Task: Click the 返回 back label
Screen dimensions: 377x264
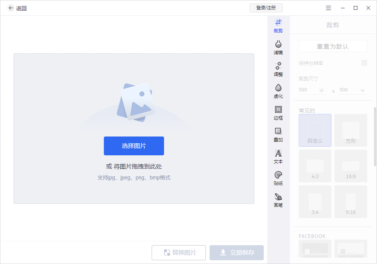Action: click(x=21, y=8)
